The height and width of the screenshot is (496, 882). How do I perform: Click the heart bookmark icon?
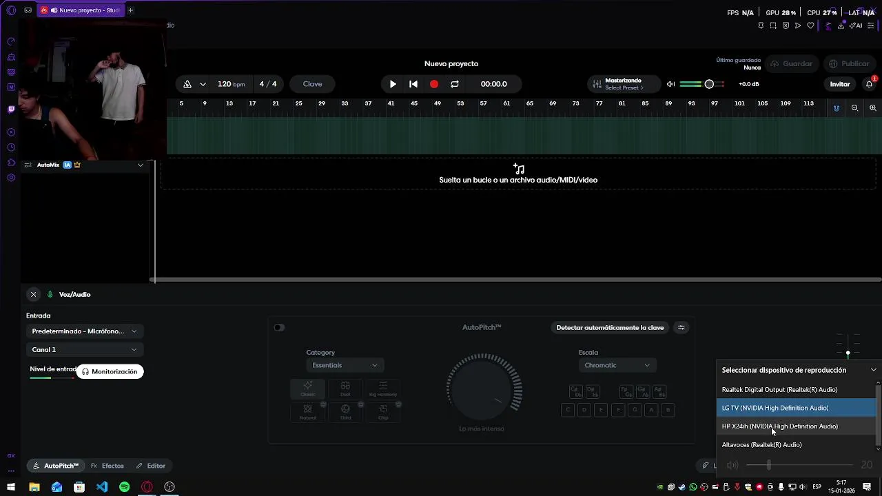[x=810, y=25]
